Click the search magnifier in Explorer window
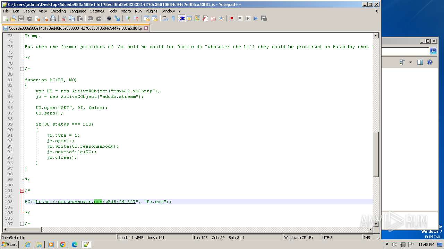Image resolution: width=444 pixels, height=249 pixels. point(433,51)
